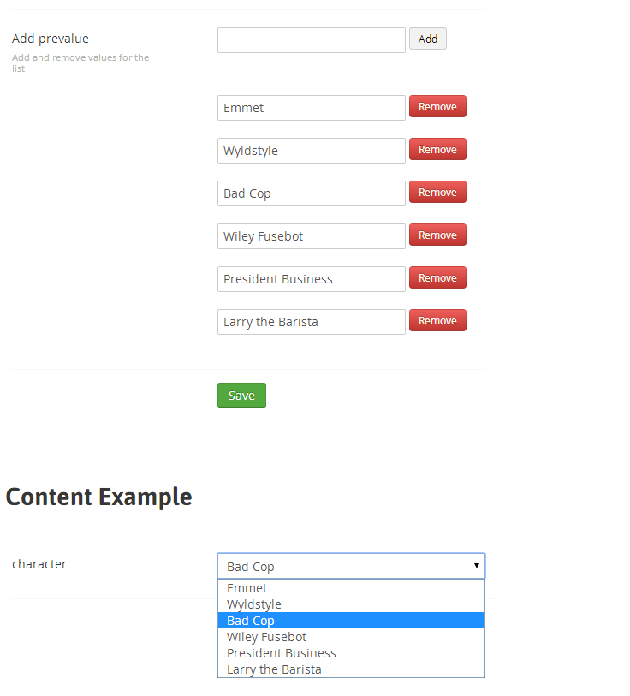
Task: Click the Add prevalue button
Action: coord(427,39)
